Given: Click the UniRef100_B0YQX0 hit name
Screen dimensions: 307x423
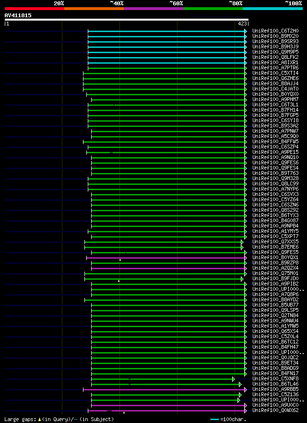Looking at the screenshot, I should tap(275, 94).
